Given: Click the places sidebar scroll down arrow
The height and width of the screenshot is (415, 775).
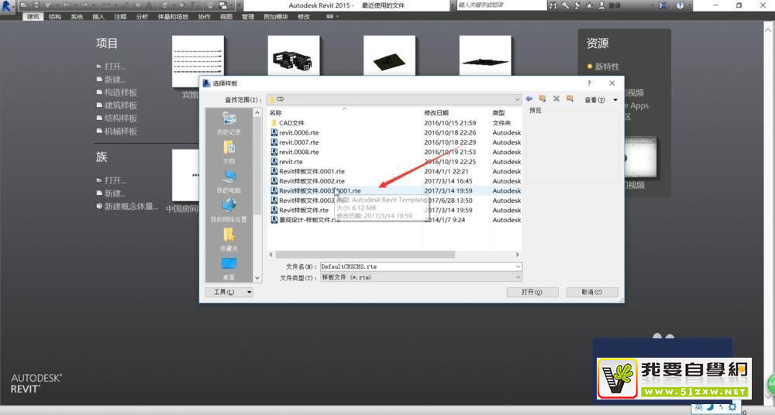Looking at the screenshot, I should pos(257,278).
